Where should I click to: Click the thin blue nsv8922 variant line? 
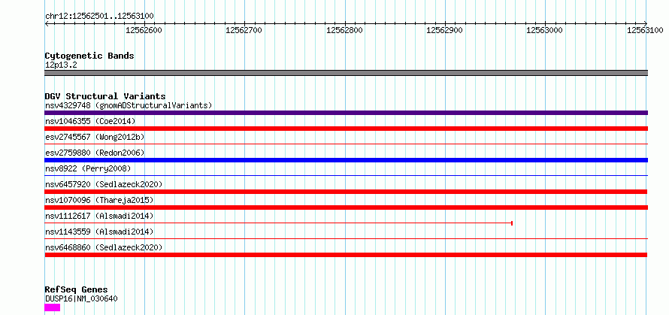(346, 176)
